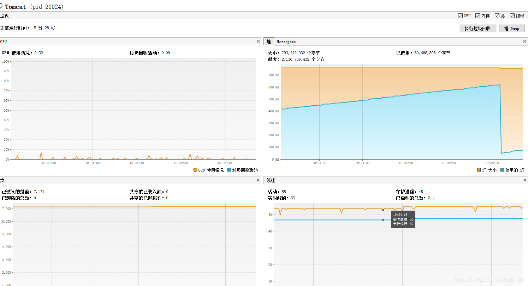Toggle the 类 (classes) checkbox
The image size is (528, 286).
[497, 16]
